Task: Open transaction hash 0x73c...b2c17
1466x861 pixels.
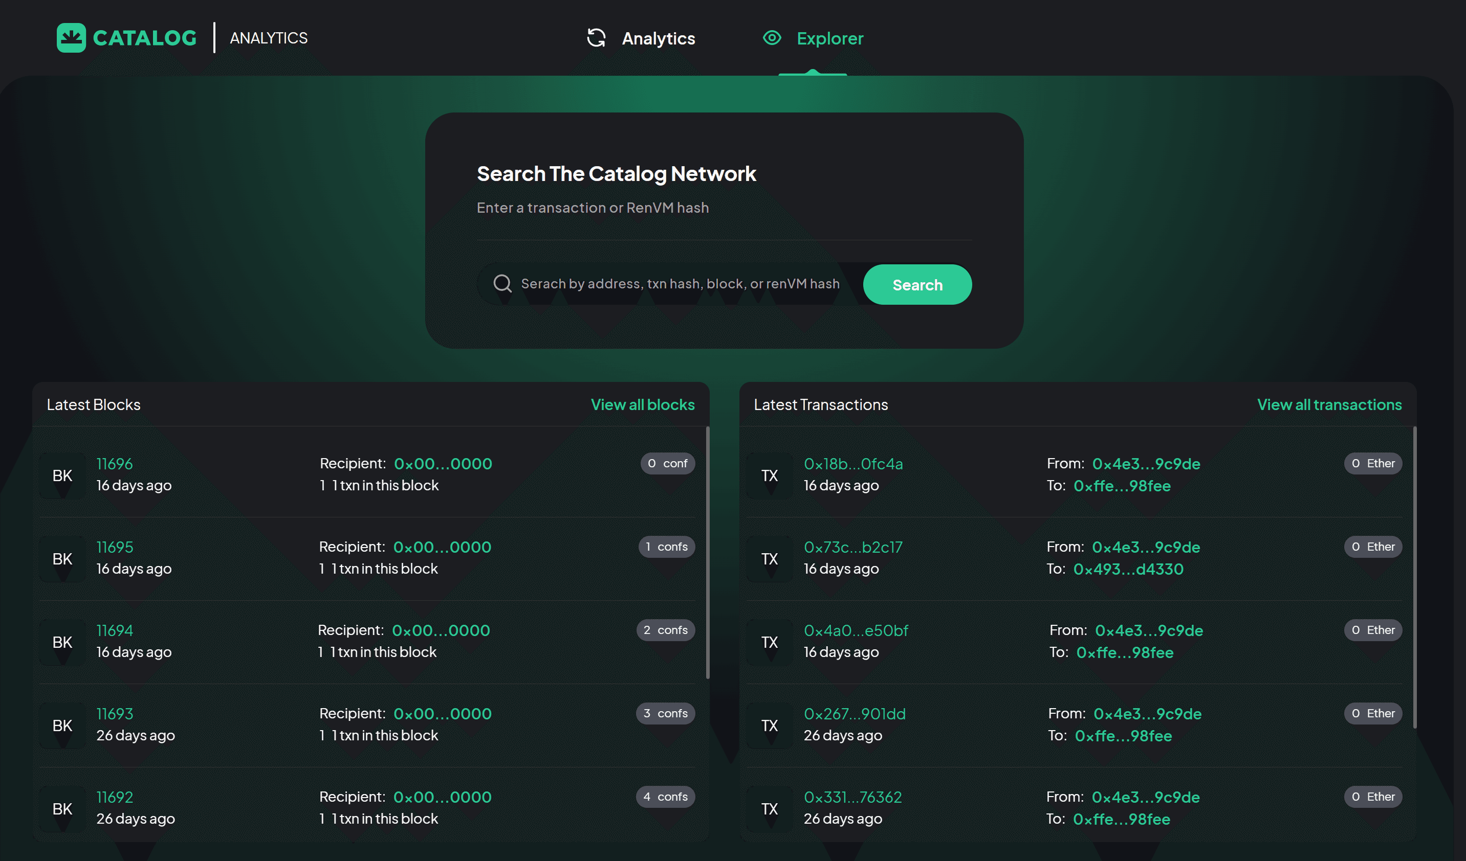Action: (853, 547)
